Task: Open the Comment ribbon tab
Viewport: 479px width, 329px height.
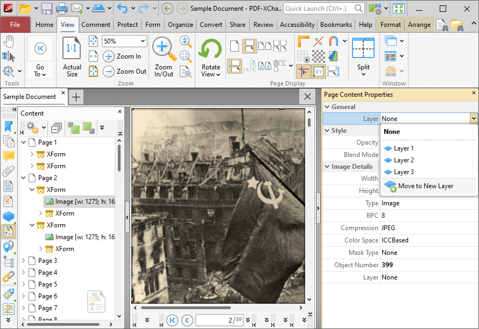Action: coord(96,25)
